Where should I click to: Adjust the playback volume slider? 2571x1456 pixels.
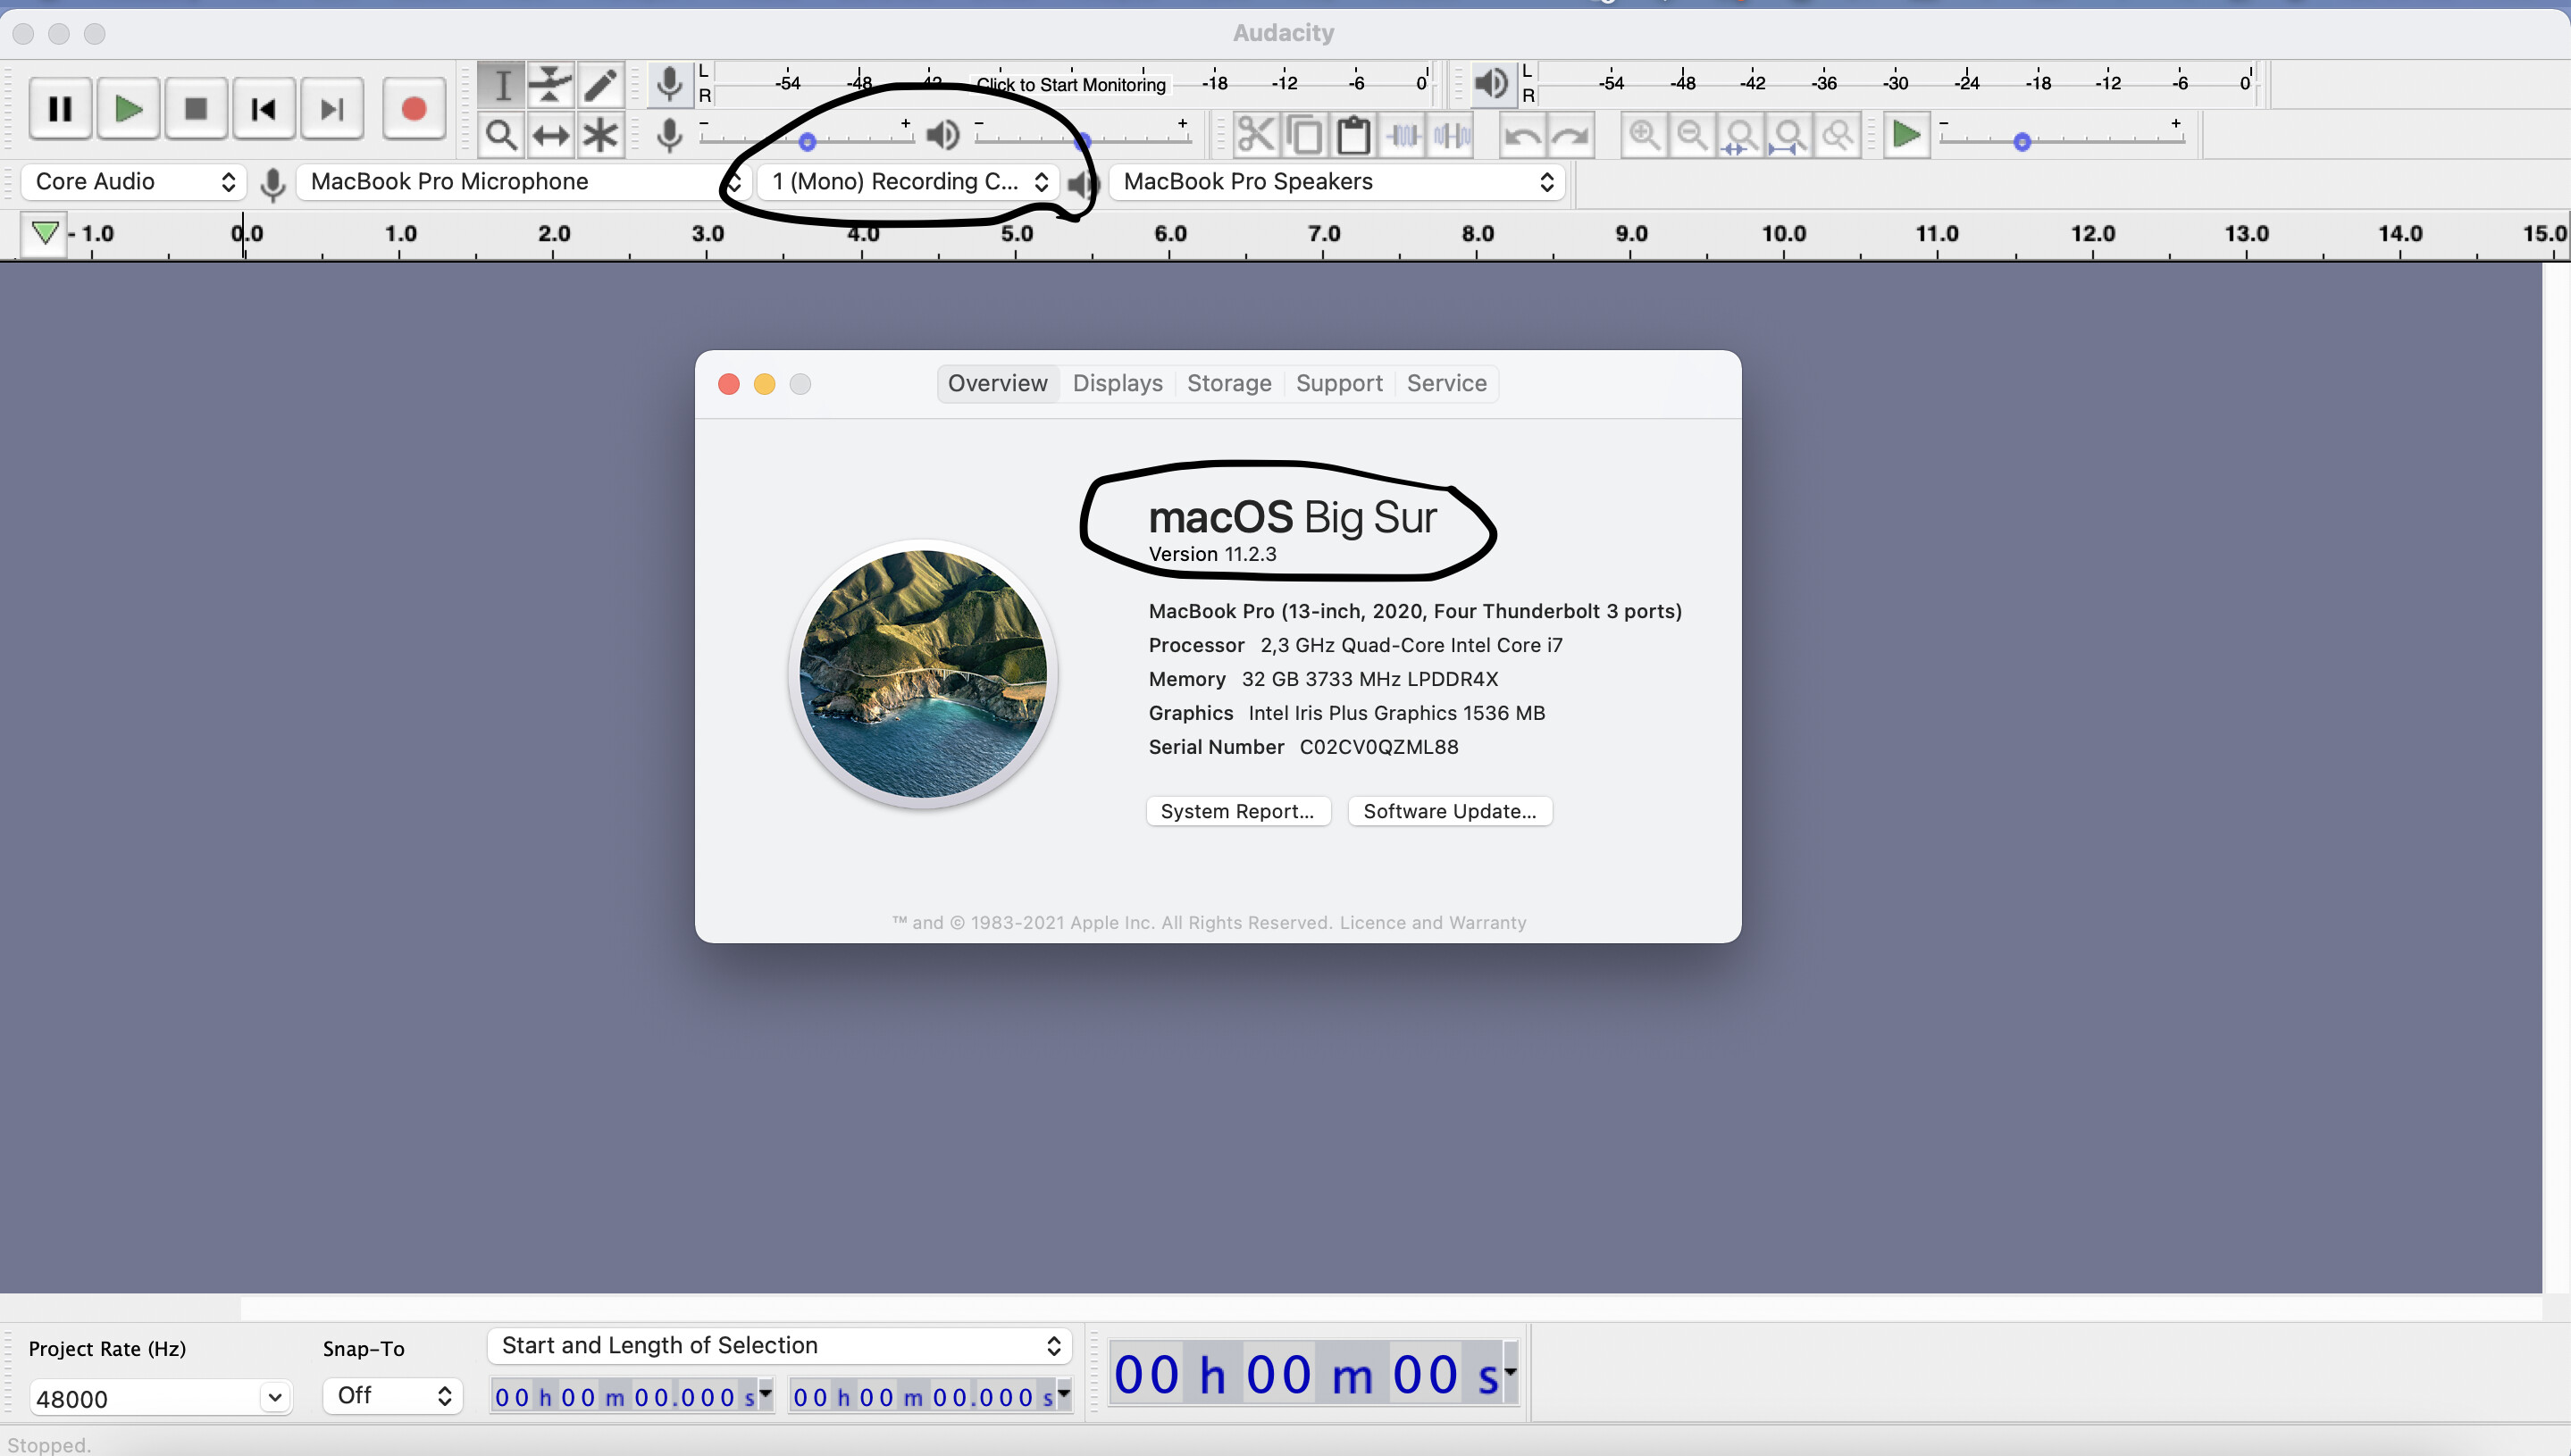tap(1082, 141)
